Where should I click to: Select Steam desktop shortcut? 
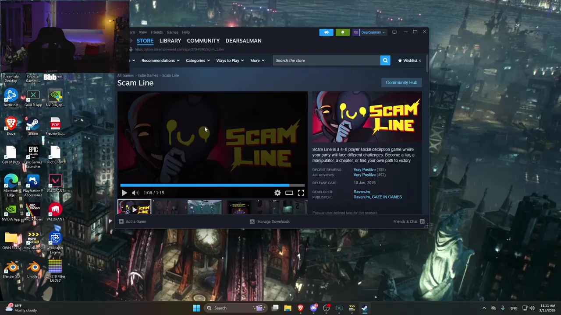click(x=33, y=126)
